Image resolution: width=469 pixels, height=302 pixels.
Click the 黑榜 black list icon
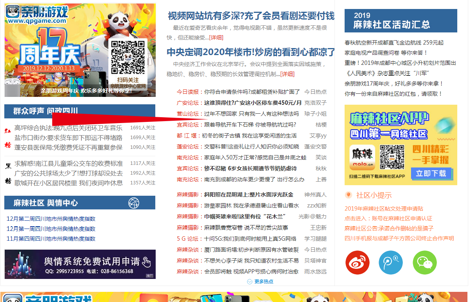click(x=8, y=173)
